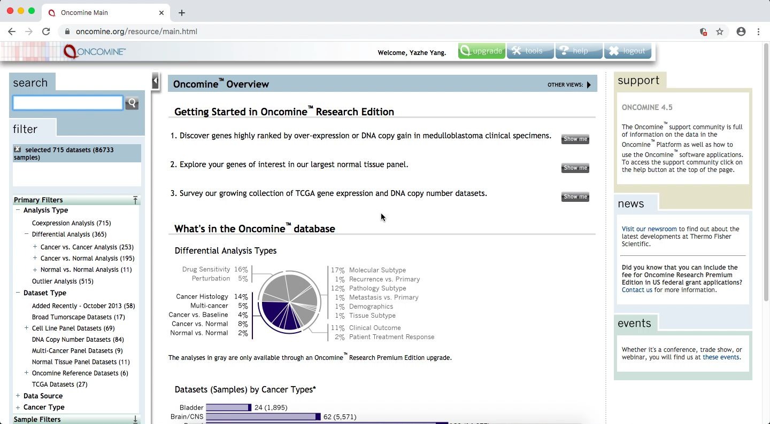The width and height of the screenshot is (770, 424).
Task: Open the Visit our newsroom link
Action: point(649,229)
